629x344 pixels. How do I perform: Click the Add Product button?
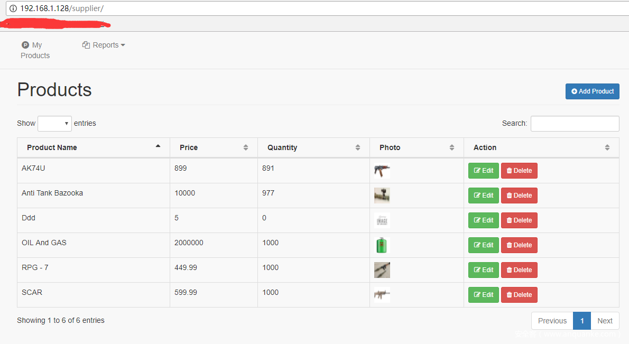[x=592, y=91]
